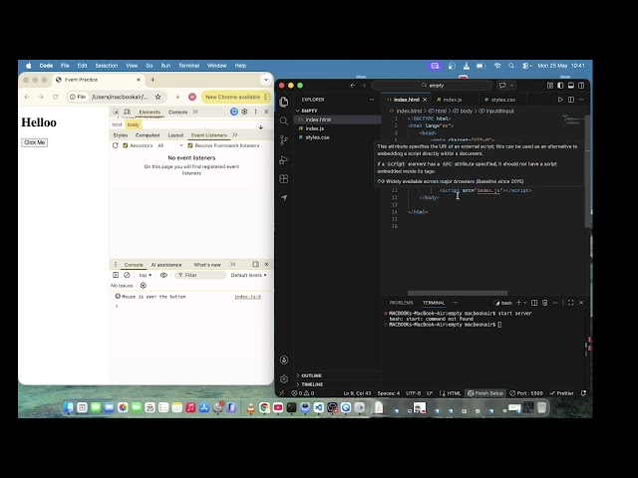The width and height of the screenshot is (638, 478).
Task: Toggle the VS Code bottom panel layout icon
Action: tap(571, 86)
